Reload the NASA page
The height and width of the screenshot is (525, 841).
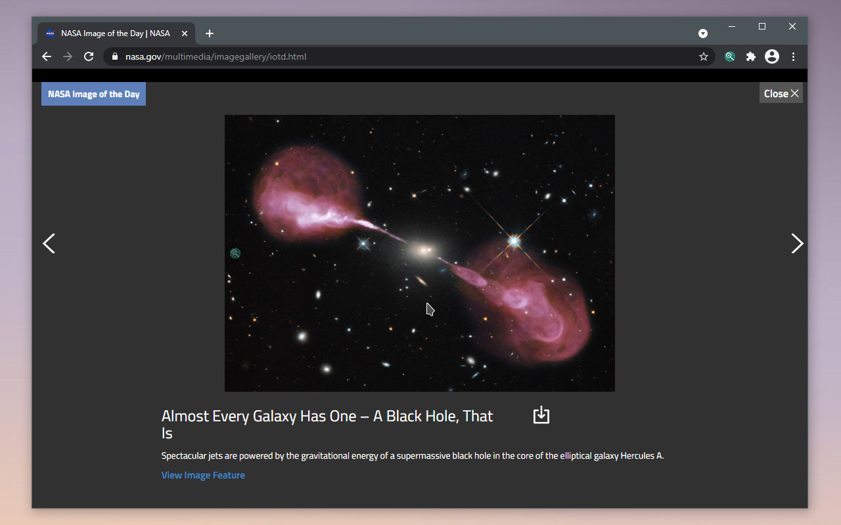[89, 56]
